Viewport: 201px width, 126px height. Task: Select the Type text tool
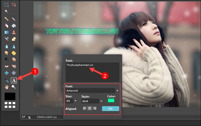coord(14,80)
